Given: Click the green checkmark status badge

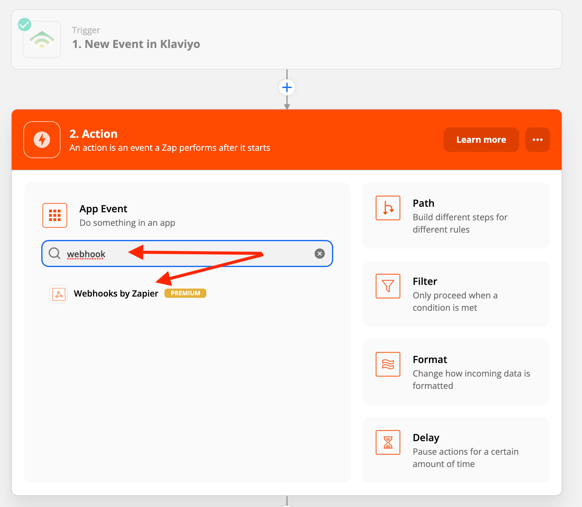Looking at the screenshot, I should click(25, 25).
